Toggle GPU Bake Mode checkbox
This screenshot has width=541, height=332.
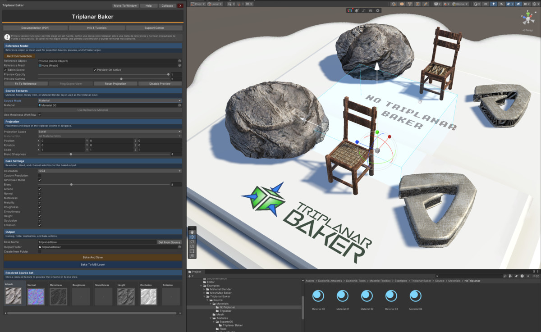(40, 180)
